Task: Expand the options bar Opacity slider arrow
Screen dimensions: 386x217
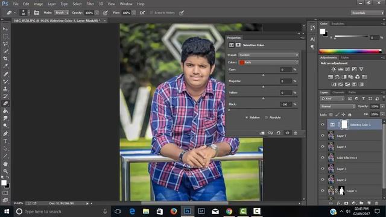Action: click(x=97, y=13)
